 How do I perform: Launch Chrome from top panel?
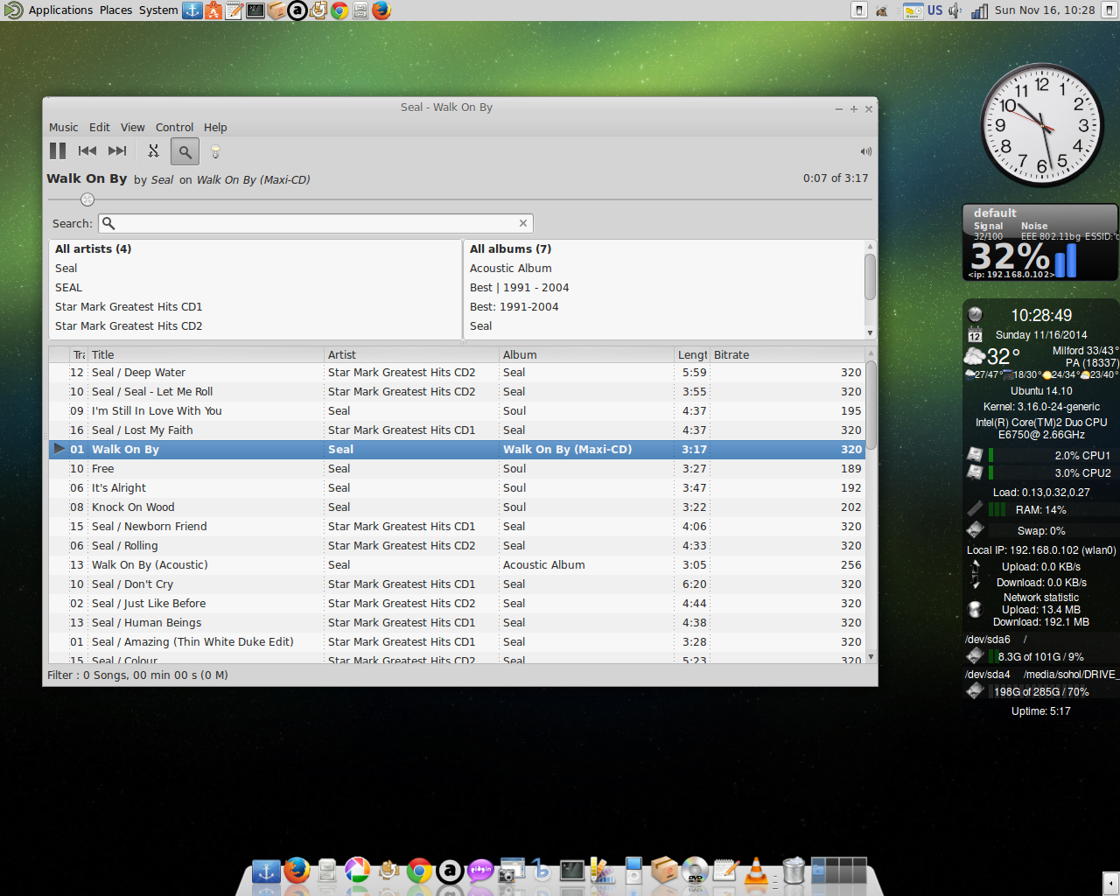point(339,10)
